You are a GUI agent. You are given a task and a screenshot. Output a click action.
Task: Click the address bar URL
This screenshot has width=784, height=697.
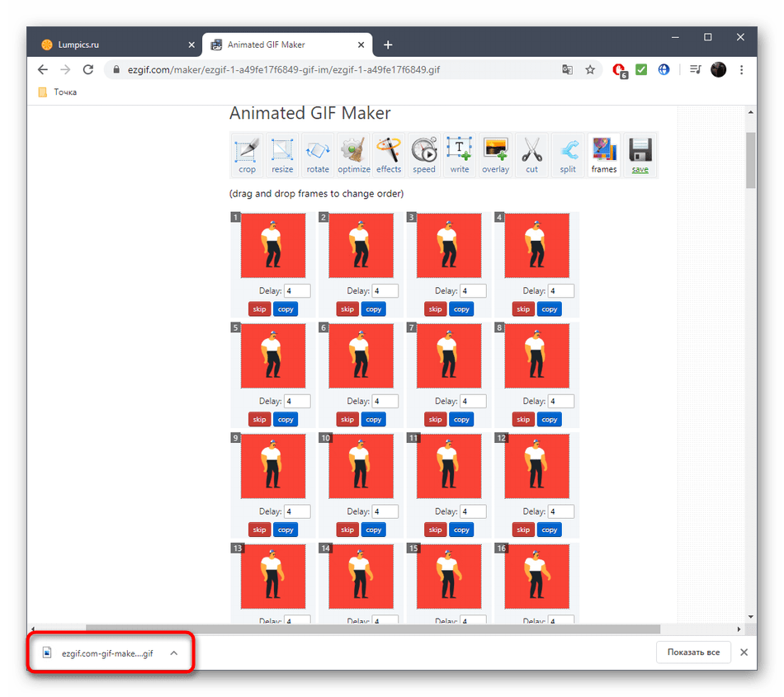coord(284,69)
